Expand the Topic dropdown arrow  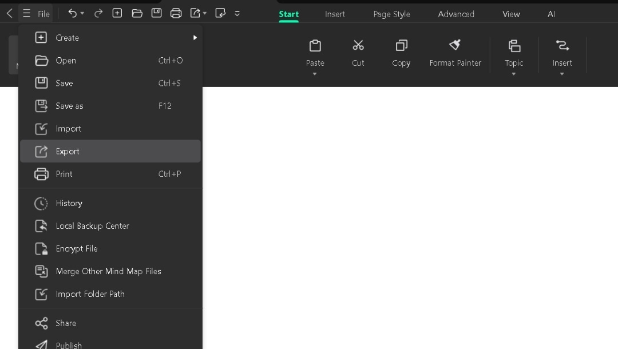click(513, 74)
